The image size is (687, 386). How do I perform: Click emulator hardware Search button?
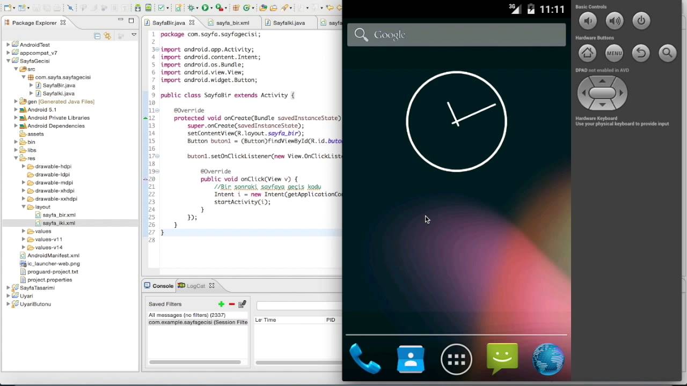pos(667,53)
